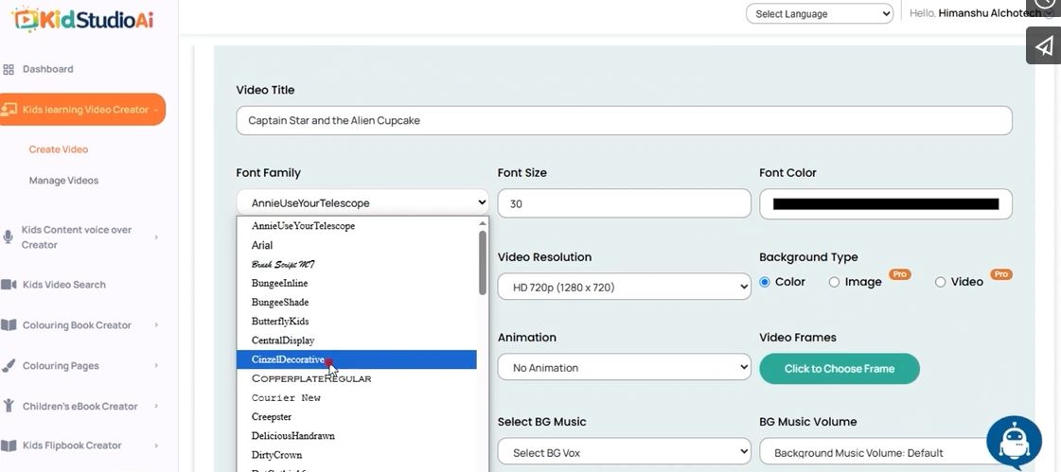Click the Children's eBook Creator icon
1061x472 pixels.
(9, 407)
